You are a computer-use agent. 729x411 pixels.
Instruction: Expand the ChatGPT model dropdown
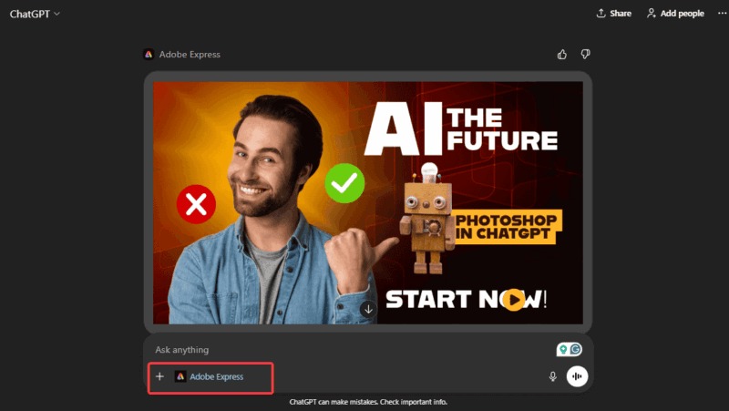coord(35,14)
